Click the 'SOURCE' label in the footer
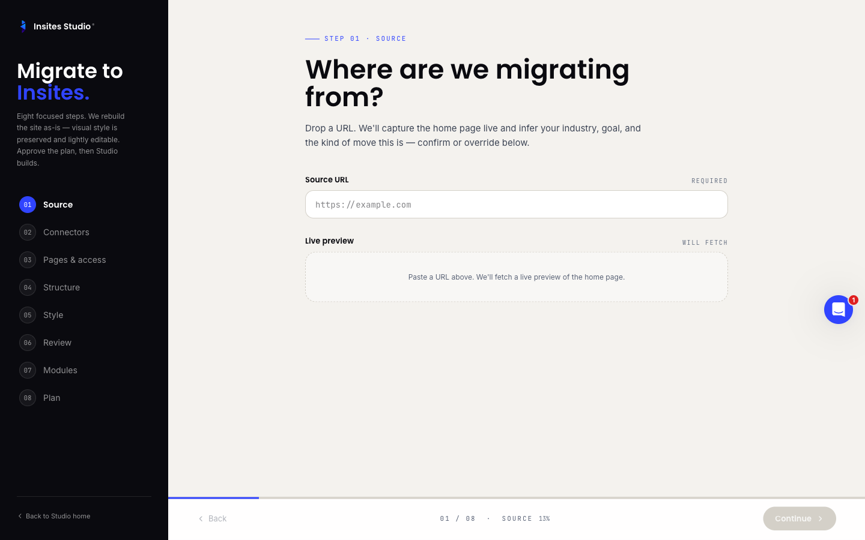The image size is (865, 540). 517,518
